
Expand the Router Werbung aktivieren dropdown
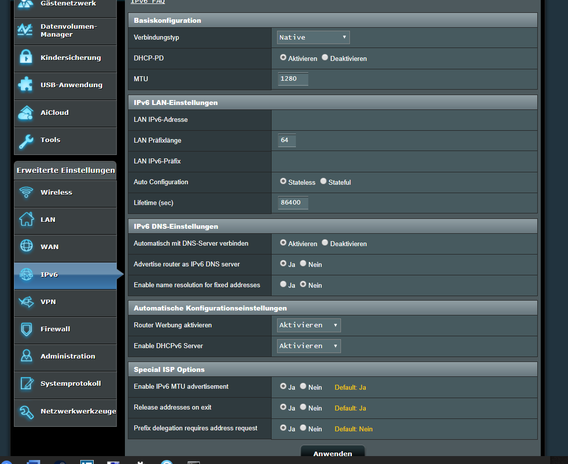click(309, 325)
